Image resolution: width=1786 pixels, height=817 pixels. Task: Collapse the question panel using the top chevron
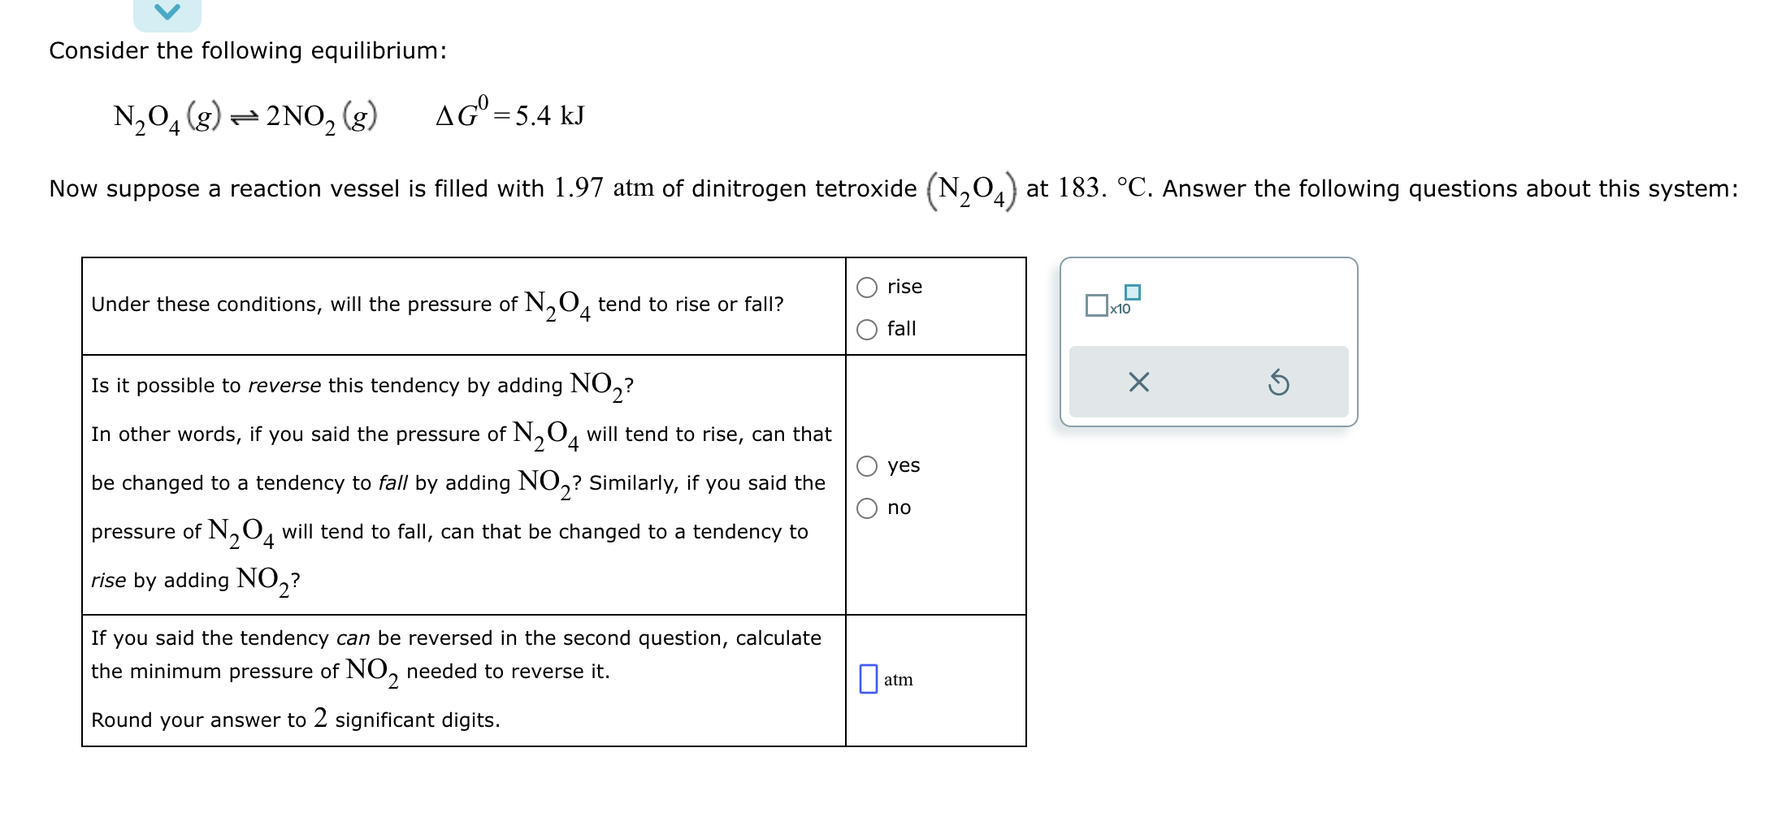(x=167, y=12)
